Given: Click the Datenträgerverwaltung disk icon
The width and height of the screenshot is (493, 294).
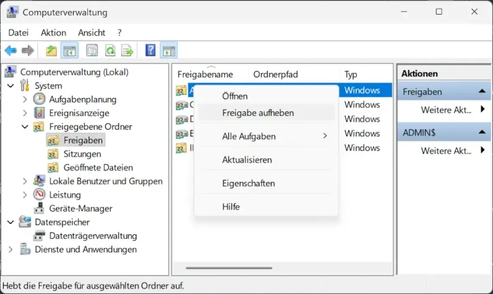Looking at the screenshot, I should [x=40, y=235].
